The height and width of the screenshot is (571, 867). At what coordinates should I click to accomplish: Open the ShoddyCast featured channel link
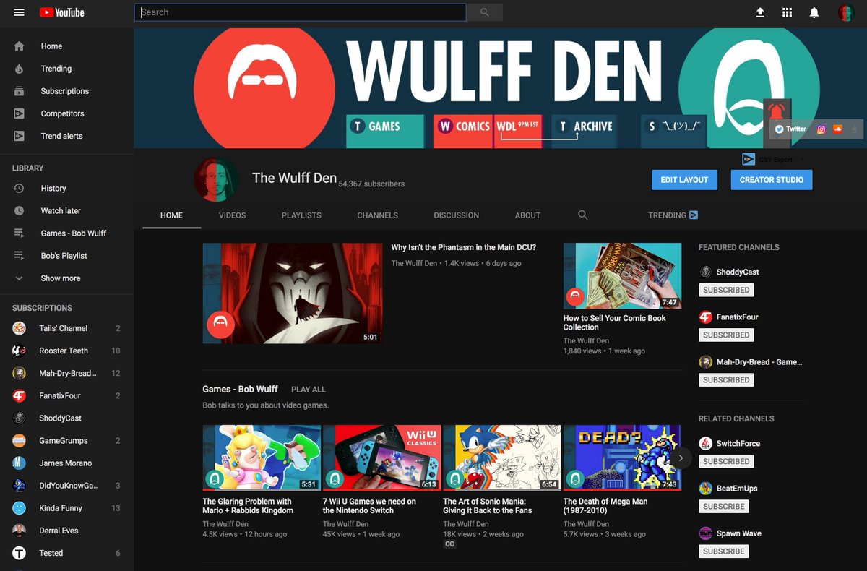(737, 272)
